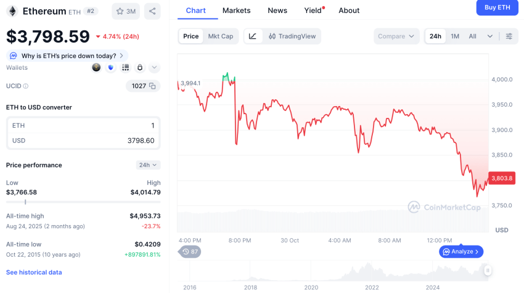Click the USD currency label on chart

point(502,230)
